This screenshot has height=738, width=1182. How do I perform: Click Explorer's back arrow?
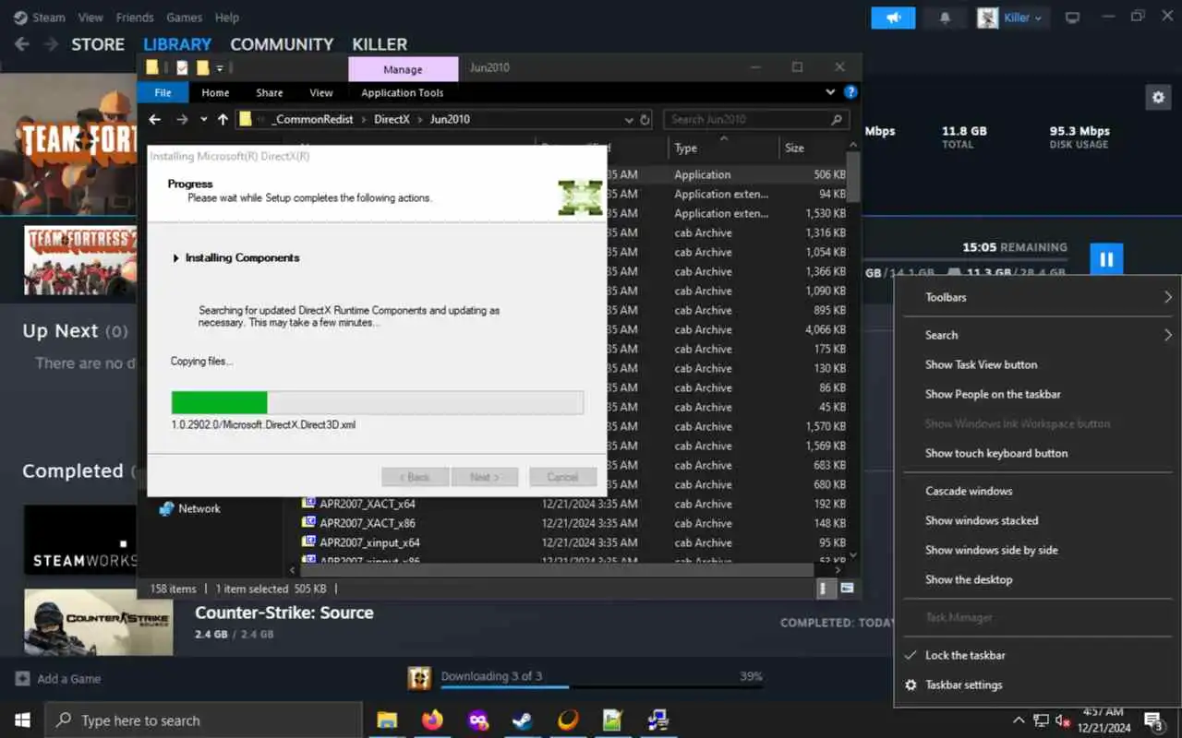pyautogui.click(x=155, y=119)
